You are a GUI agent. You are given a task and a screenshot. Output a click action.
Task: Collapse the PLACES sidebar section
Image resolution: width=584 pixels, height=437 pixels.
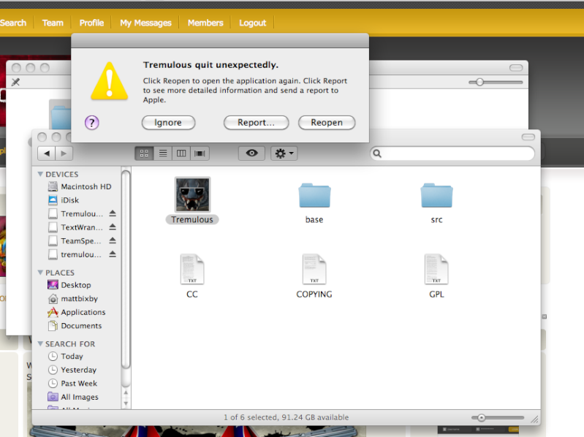tap(40, 273)
